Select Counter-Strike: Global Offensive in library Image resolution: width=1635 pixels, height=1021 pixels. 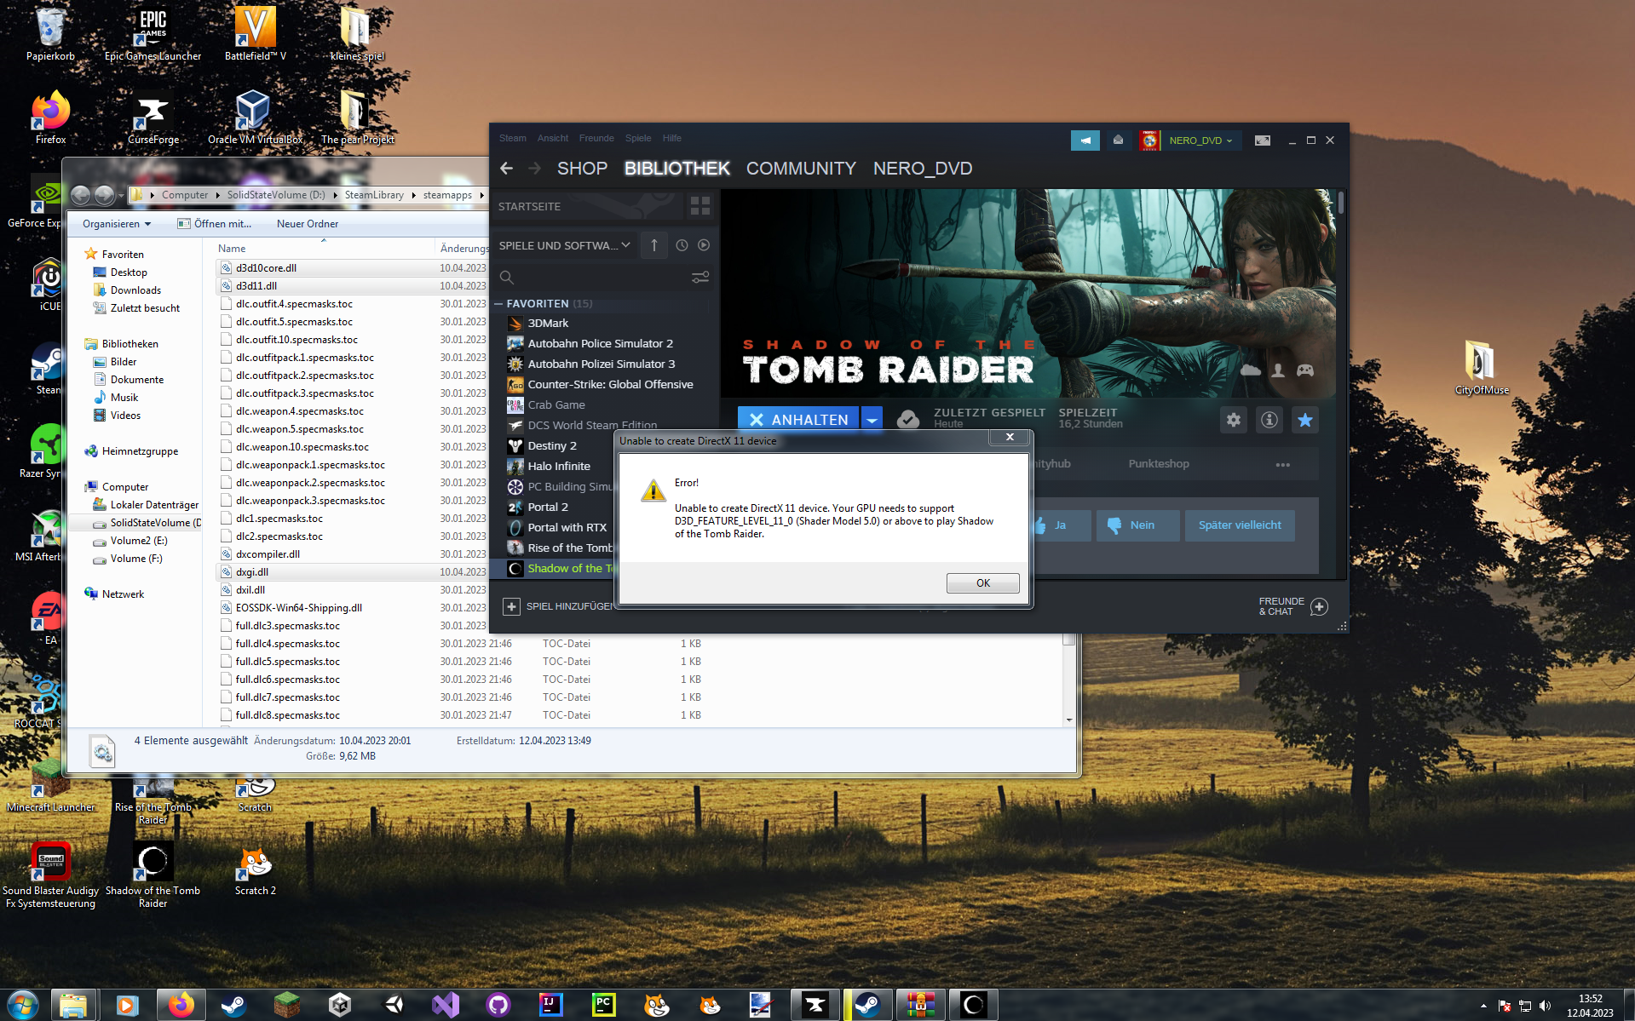pos(610,385)
